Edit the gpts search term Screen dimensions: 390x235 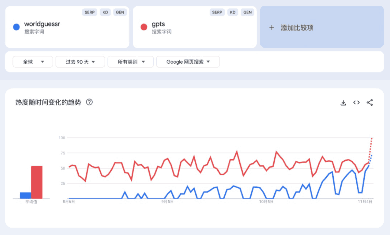click(x=158, y=24)
